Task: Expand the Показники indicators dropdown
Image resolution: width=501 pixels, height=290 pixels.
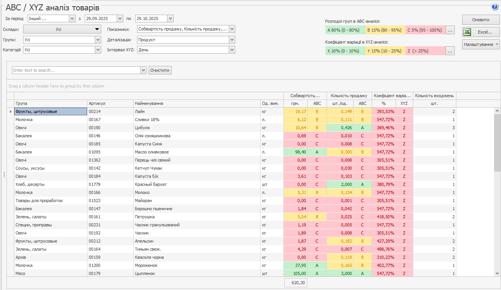Action: tap(231, 29)
